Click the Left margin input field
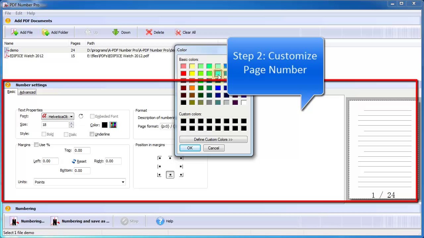 [51, 161]
